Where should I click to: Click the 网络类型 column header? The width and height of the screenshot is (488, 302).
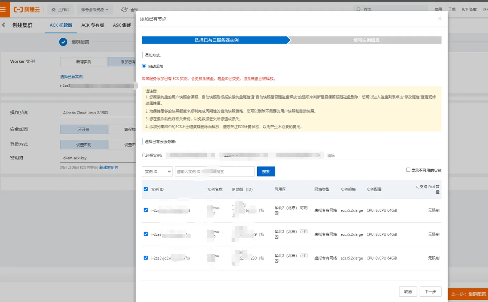coord(322,189)
